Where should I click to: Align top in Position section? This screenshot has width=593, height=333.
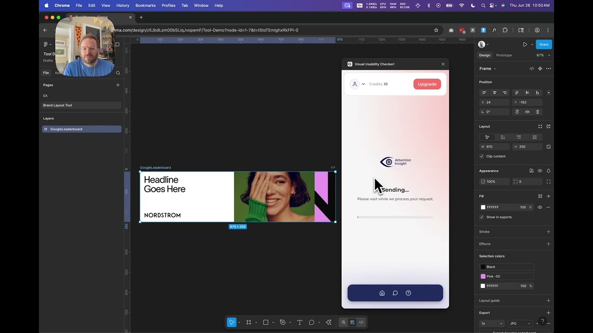pos(517,92)
